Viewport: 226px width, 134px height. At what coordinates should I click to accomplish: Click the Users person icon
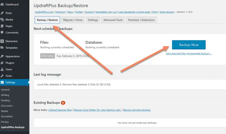(x=2, y=69)
